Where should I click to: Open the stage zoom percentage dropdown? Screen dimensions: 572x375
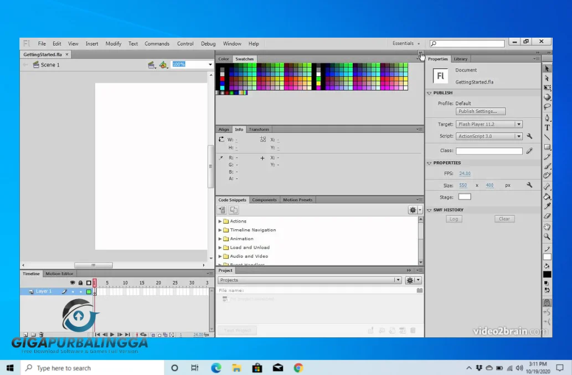(x=210, y=65)
